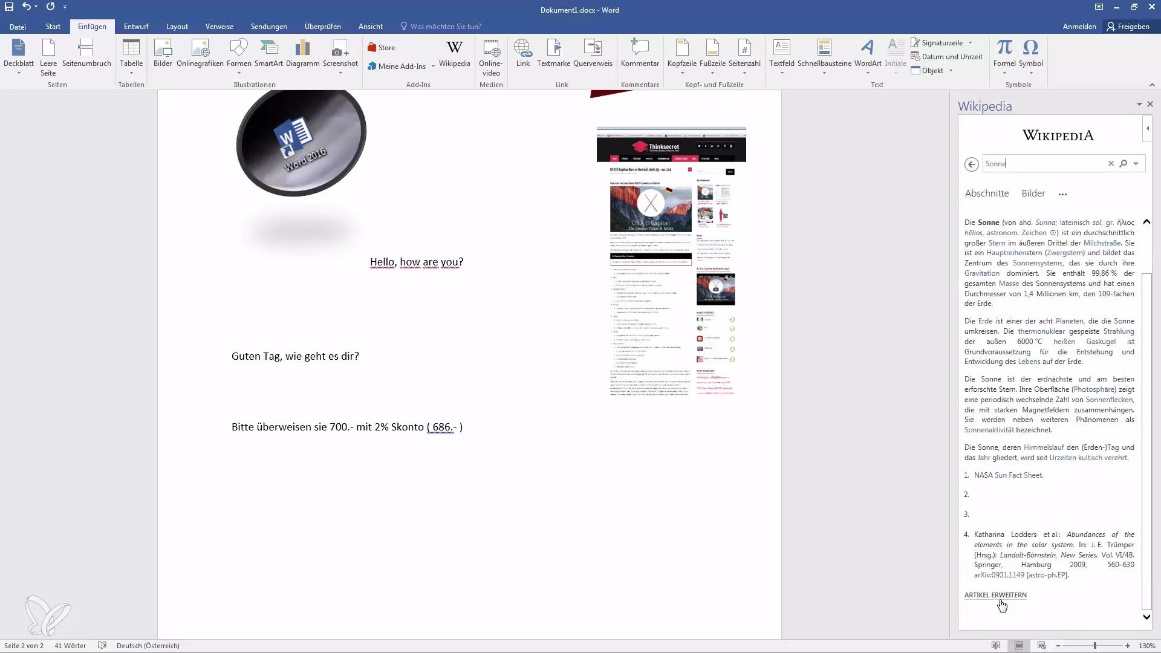Viewport: 1161px width, 653px height.
Task: Open the Wikipedia pane options menu
Action: (1139, 105)
